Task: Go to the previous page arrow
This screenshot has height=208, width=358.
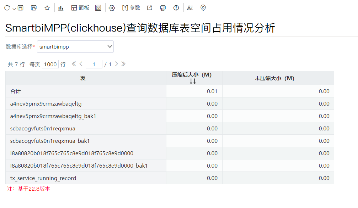Action: tap(81, 64)
